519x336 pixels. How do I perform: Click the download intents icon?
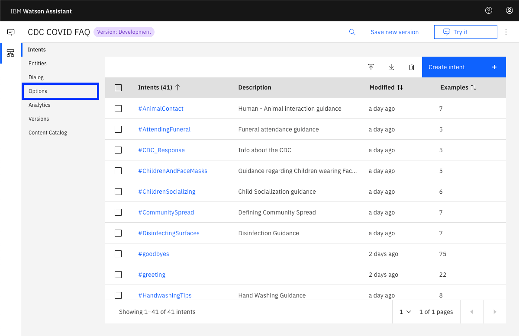pos(391,67)
